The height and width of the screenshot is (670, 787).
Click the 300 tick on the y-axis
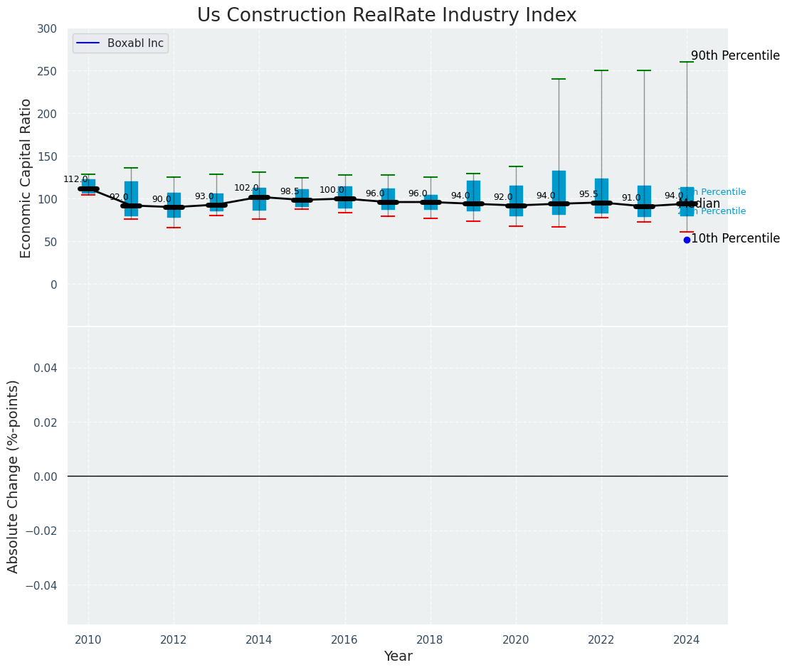pos(48,28)
